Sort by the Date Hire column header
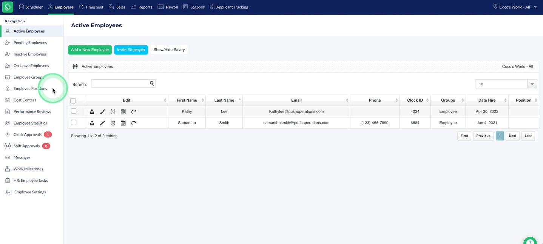This screenshot has width=543, height=244. (487, 100)
